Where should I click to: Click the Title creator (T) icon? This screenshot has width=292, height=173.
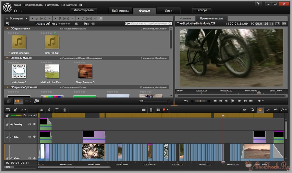pyautogui.click(x=57, y=110)
